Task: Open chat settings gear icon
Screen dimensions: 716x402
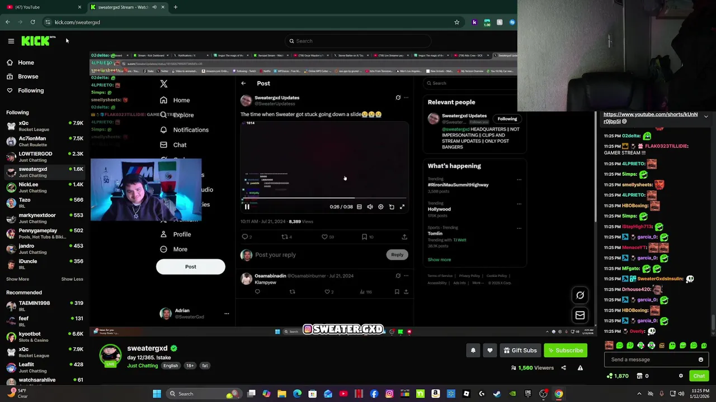Action: click(x=681, y=376)
